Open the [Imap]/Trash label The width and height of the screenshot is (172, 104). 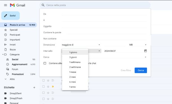[16, 98]
